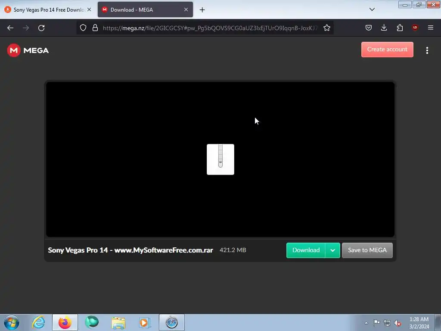Close the Download - MEGA tab
The width and height of the screenshot is (441, 331).
pos(186,9)
